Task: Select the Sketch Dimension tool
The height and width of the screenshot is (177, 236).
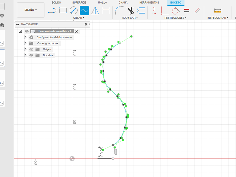Action: coord(106,10)
